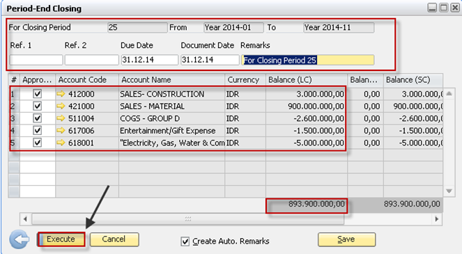Image resolution: width=462 pixels, height=254 pixels.
Task: Open link arrow for account 511004
Action: 61,118
